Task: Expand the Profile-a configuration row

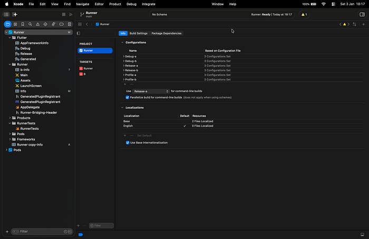Action: click(x=123, y=75)
